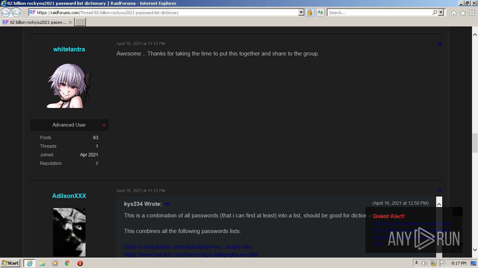
Task: Open post #7 permalink number
Action: [x=440, y=191]
